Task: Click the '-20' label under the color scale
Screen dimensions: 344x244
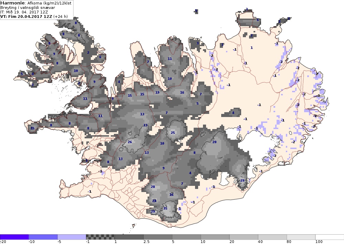Action: [3, 242]
